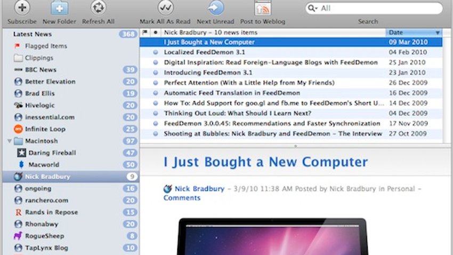This screenshot has width=453, height=255.
Task: Click the ranchero.com globe icon
Action: click(18, 201)
